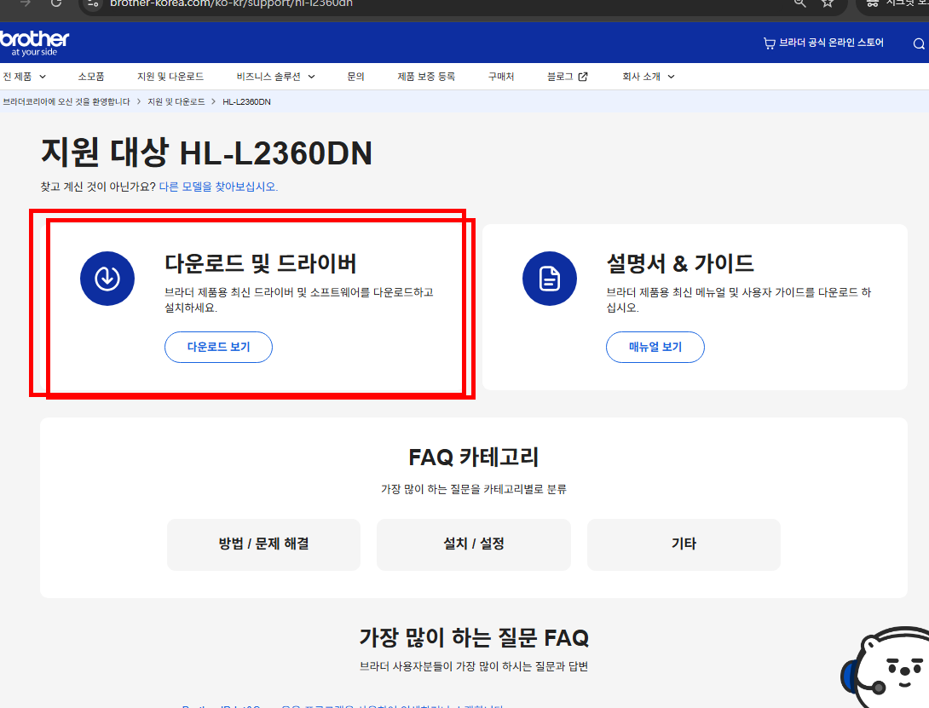Click the round download arrow icon

click(x=107, y=279)
